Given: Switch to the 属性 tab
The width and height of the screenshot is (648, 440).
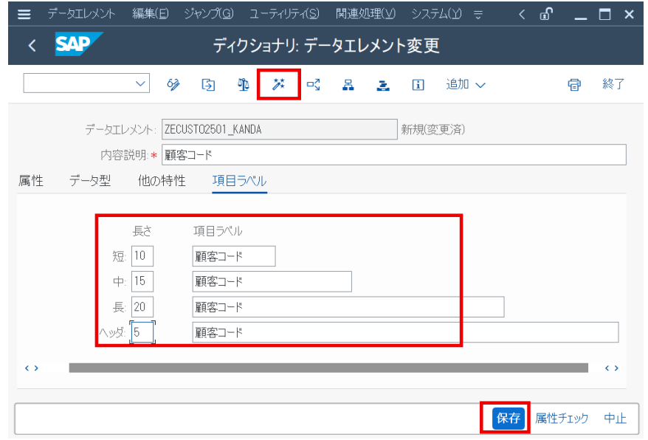Looking at the screenshot, I should click(31, 181).
